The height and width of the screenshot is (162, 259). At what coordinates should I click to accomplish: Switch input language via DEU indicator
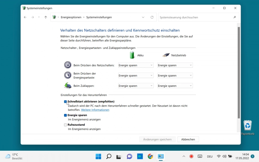(x=209, y=156)
